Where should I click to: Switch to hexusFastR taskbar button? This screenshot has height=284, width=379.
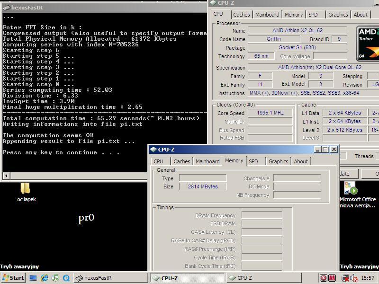pyautogui.click(x=110, y=278)
